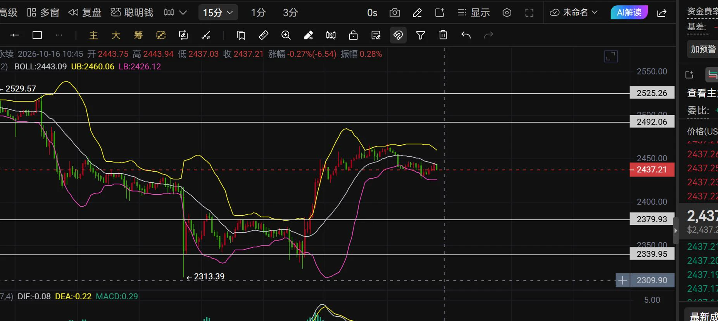Activate the zoom-in magnifier tool

pyautogui.click(x=286, y=35)
